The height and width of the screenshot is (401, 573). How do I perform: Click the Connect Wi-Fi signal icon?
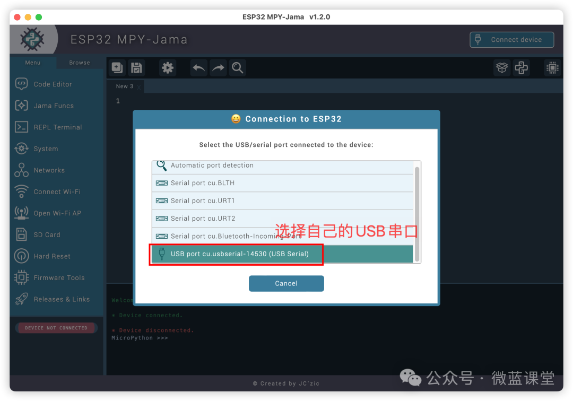click(x=22, y=191)
